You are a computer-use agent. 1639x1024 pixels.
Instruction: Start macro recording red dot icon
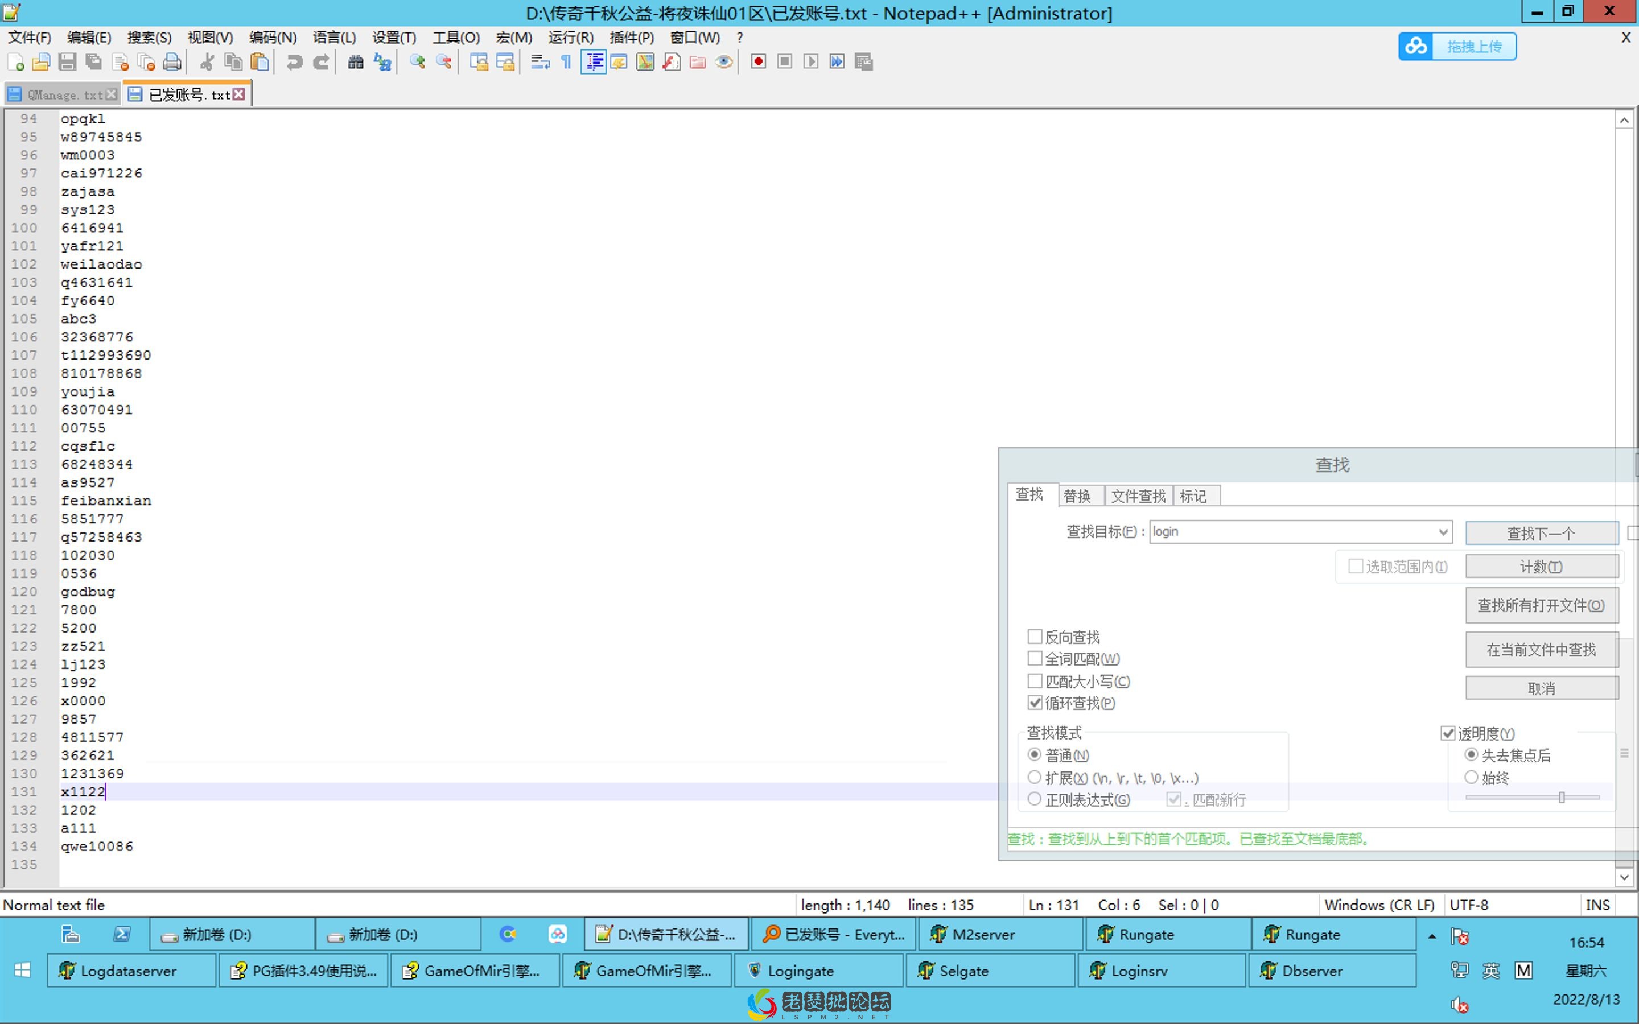click(x=759, y=63)
